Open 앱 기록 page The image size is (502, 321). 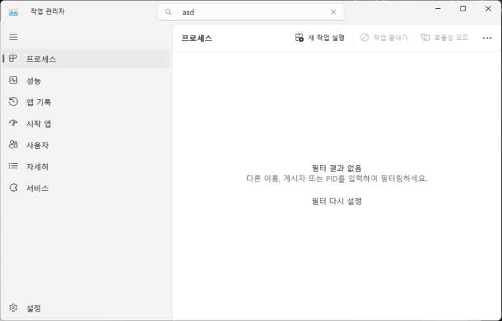[x=86, y=102]
